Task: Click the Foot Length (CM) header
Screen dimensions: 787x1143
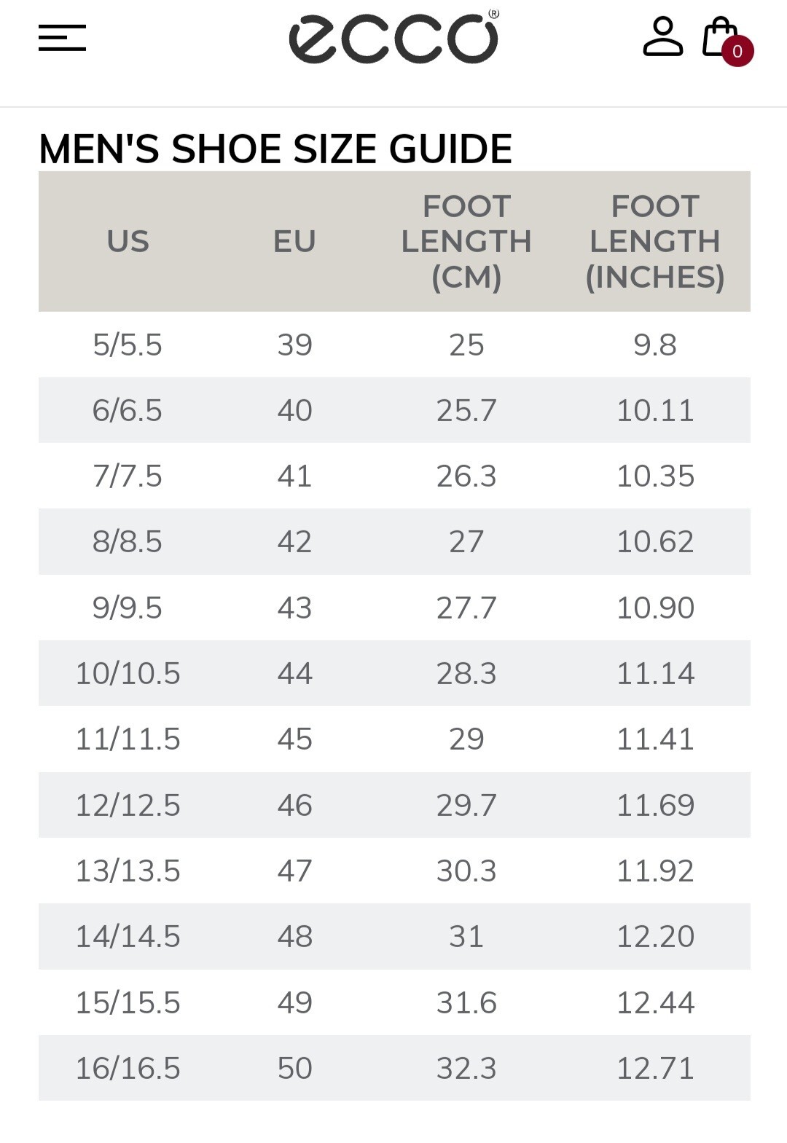Action: [x=466, y=241]
